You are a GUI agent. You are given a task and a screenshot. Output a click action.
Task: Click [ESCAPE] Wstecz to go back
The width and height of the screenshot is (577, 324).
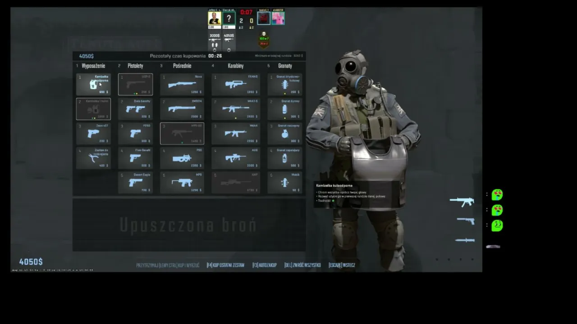point(342,265)
